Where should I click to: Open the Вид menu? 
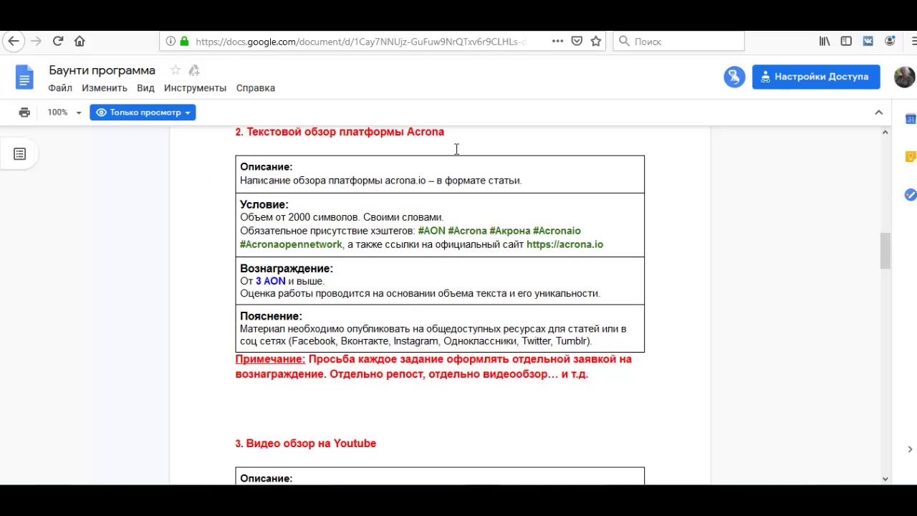[x=145, y=88]
